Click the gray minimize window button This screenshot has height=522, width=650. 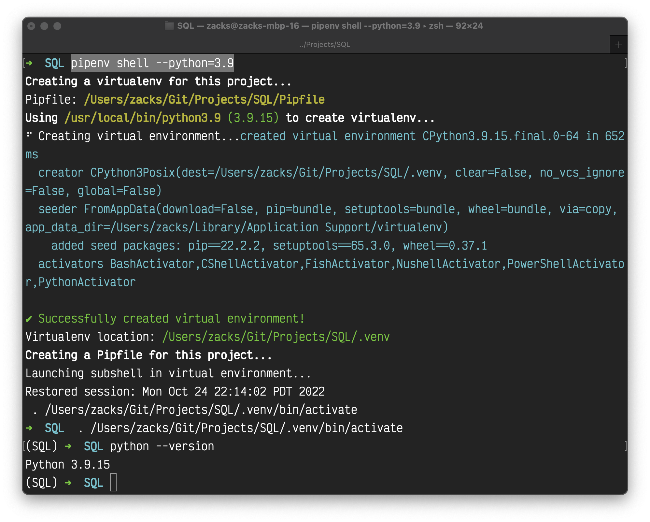pyautogui.click(x=44, y=26)
